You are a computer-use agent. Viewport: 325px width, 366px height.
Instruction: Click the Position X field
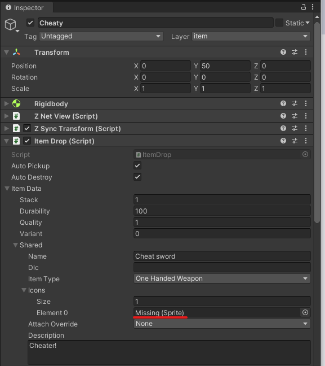pos(165,66)
